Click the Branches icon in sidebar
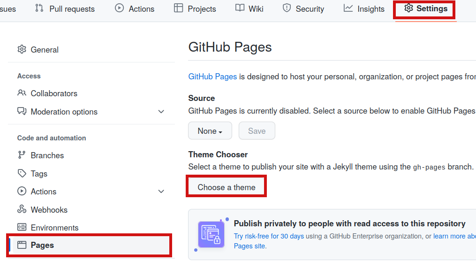The width and height of the screenshot is (476, 262). [x=22, y=155]
